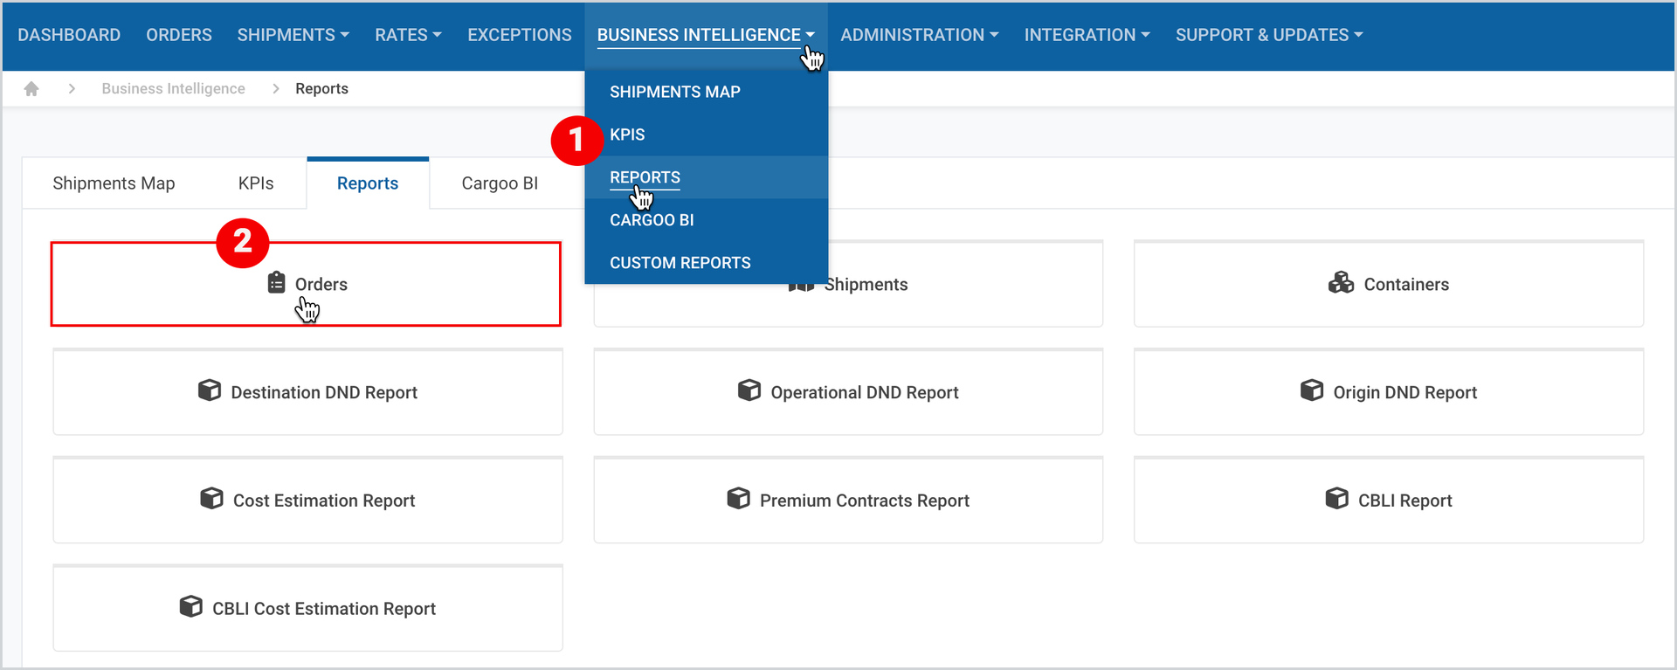Open the Dashboard menu item
Viewport: 1677px width, 670px height.
point(69,35)
